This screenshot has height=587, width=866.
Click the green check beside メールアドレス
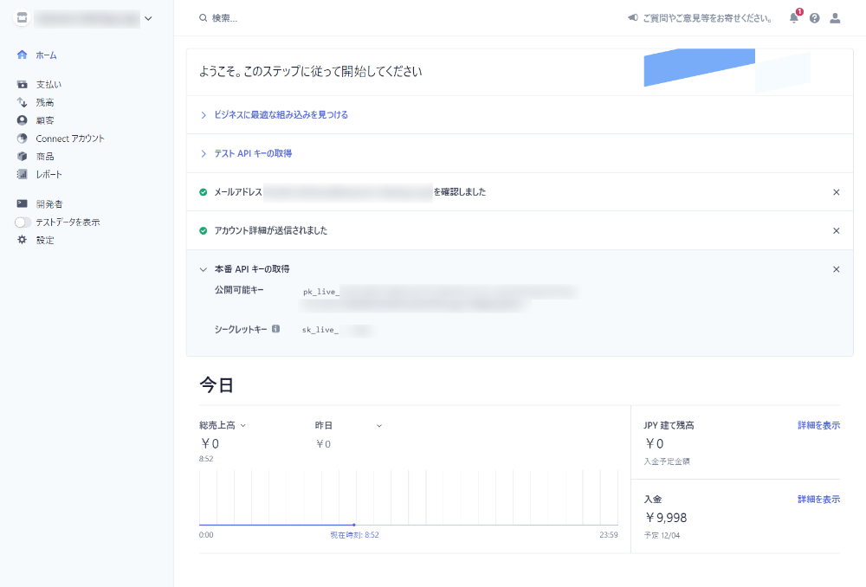[x=204, y=192]
